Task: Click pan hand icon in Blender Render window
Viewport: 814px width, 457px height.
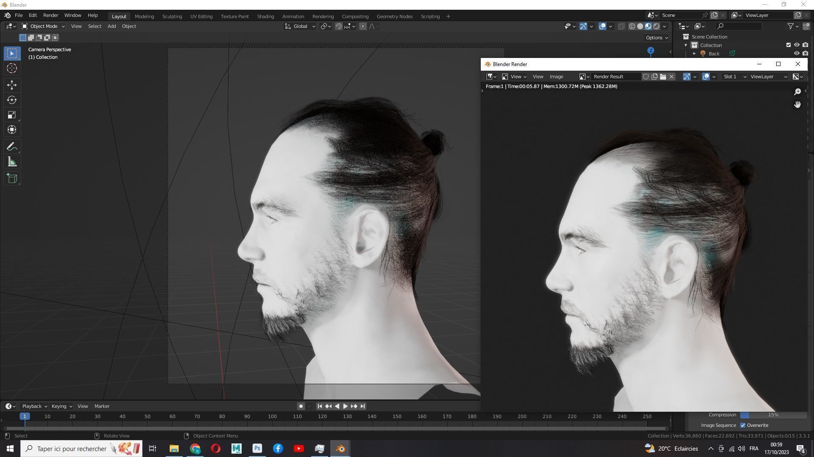Action: click(x=797, y=105)
